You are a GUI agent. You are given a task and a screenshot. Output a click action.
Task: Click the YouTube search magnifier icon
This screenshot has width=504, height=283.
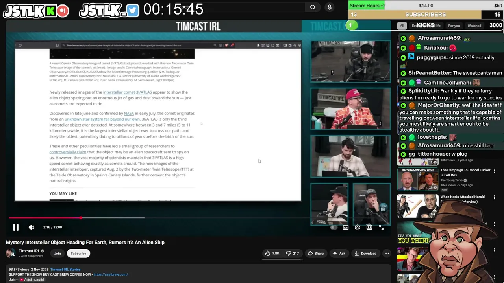click(x=313, y=7)
